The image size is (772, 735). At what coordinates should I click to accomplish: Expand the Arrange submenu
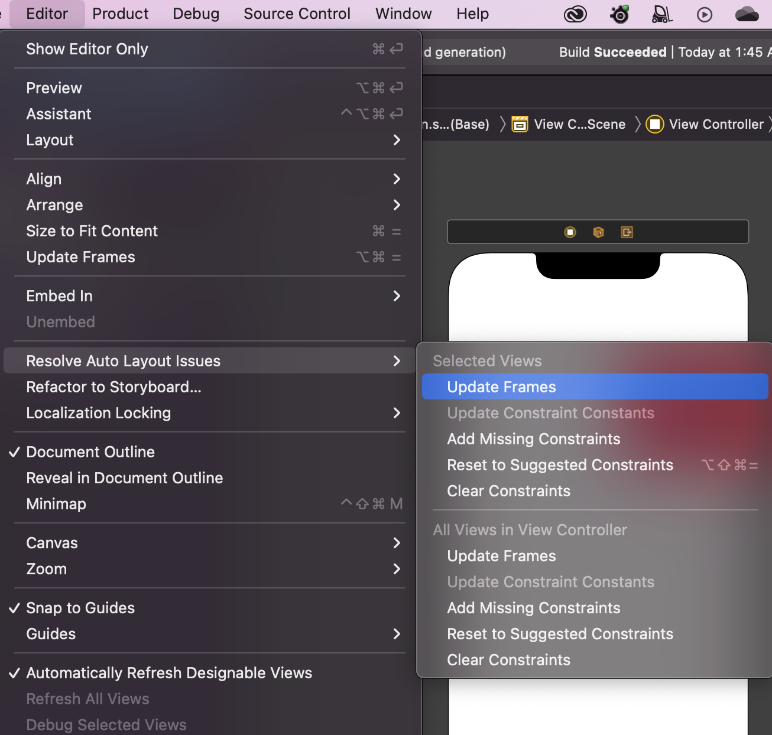(x=210, y=205)
